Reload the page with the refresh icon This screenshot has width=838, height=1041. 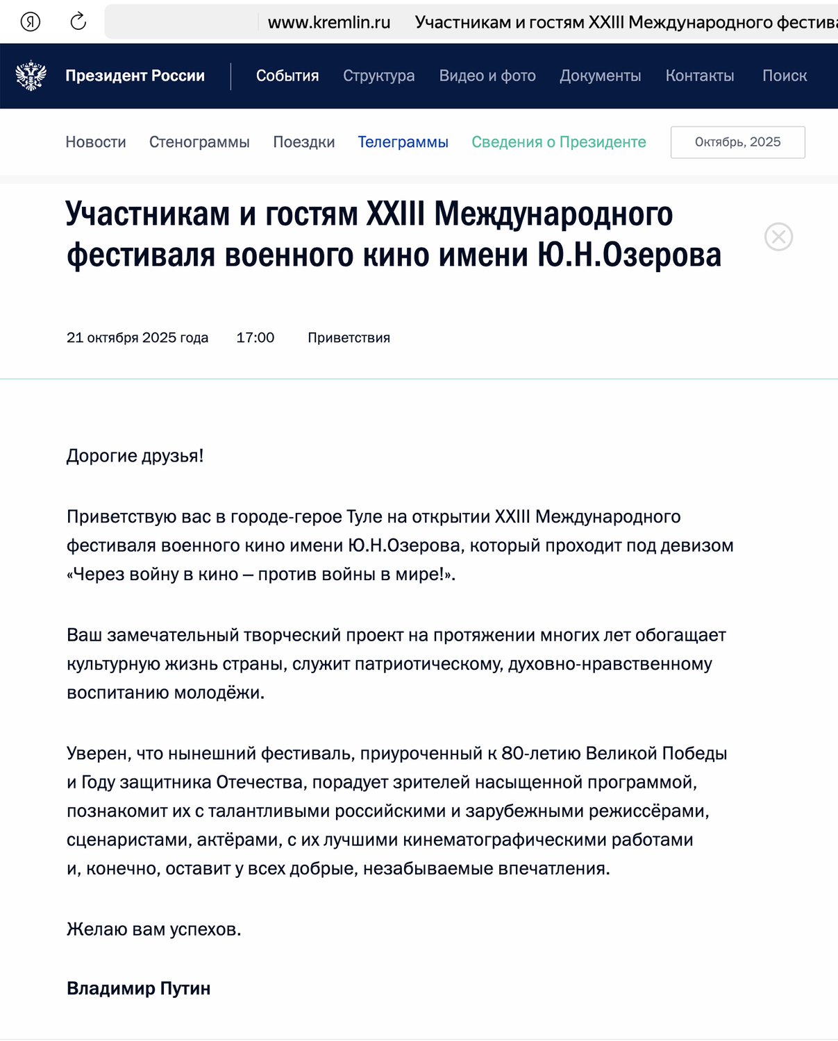[x=78, y=22]
